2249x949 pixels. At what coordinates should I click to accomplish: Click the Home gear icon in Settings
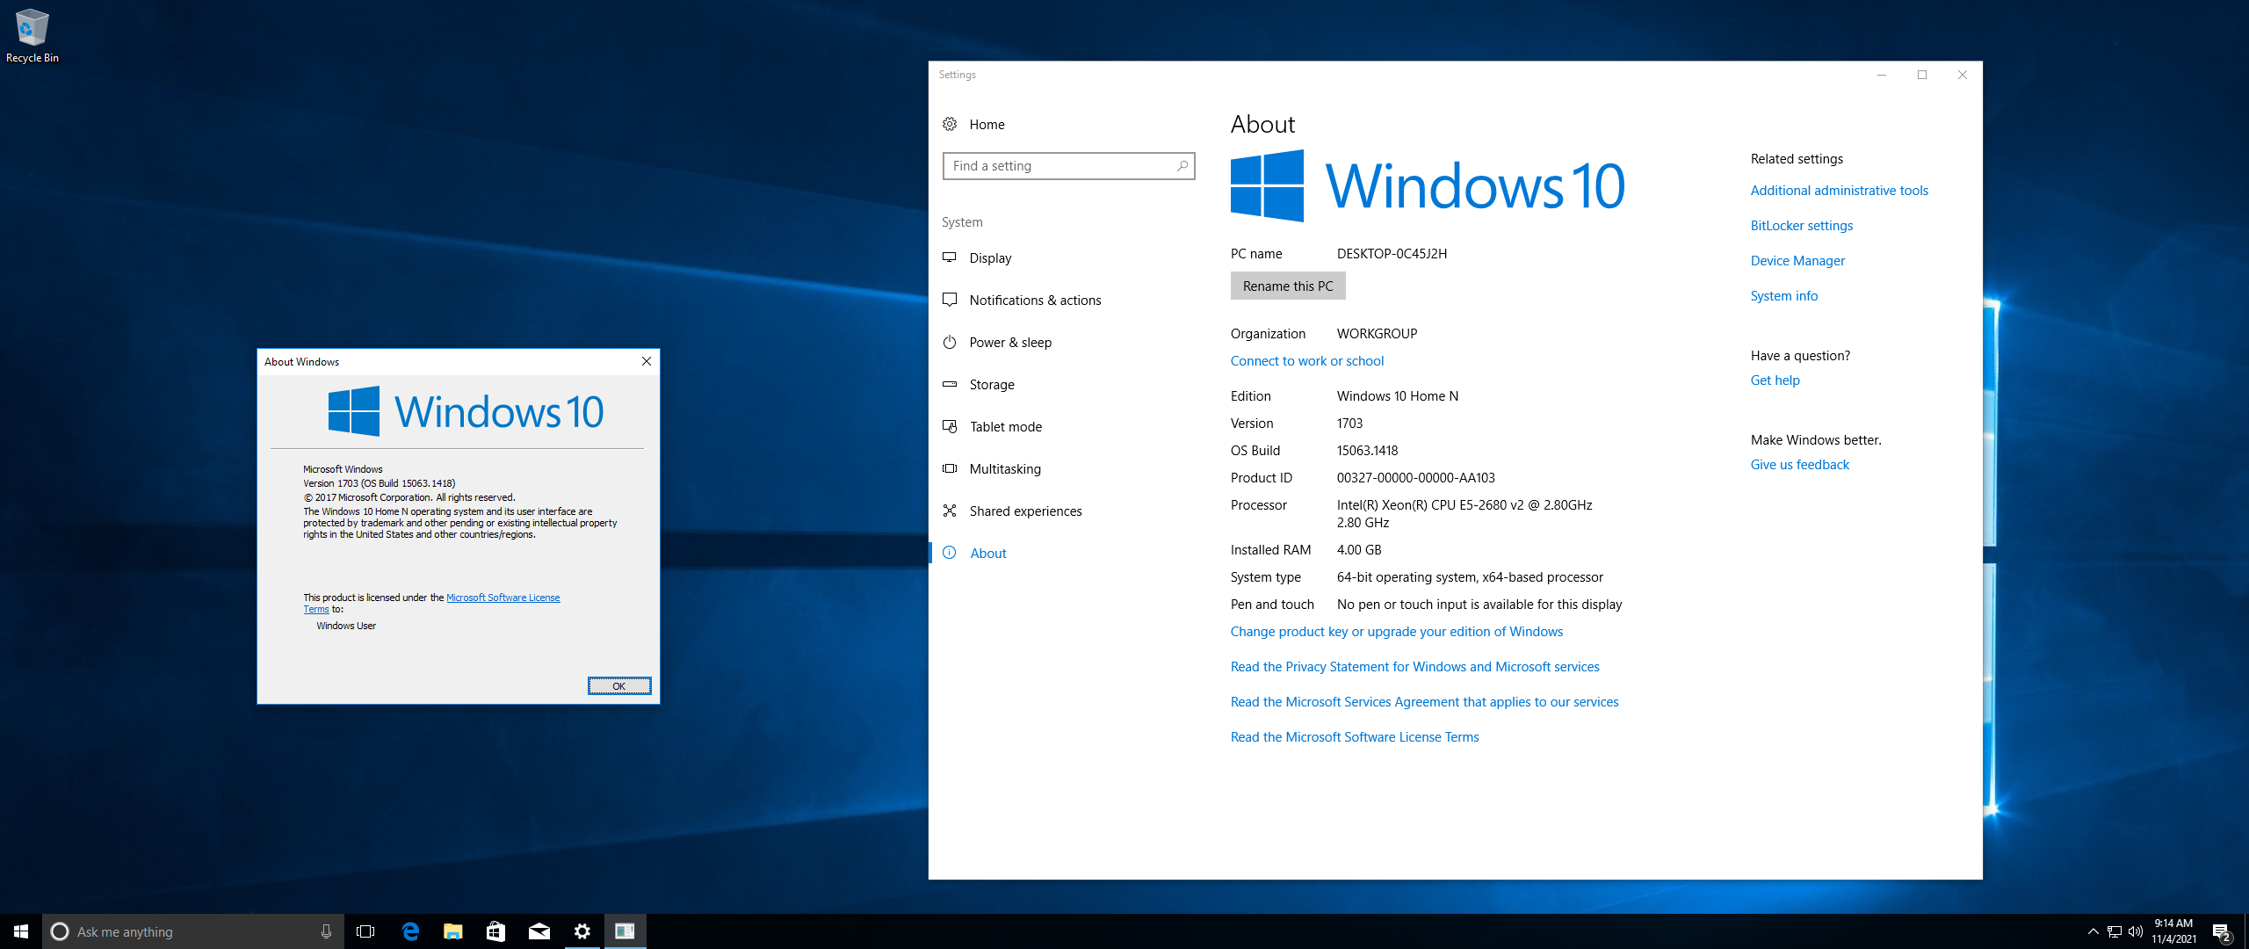point(950,124)
